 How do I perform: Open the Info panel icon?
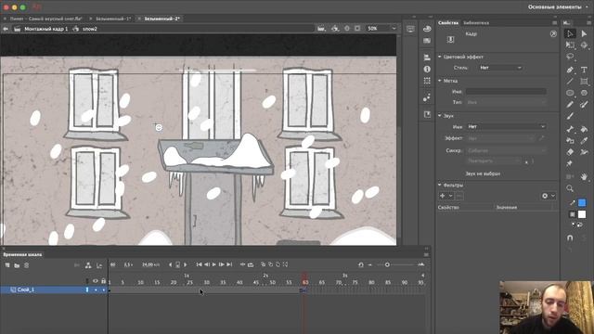(427, 70)
